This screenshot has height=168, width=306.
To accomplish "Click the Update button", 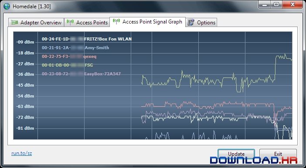I will [x=236, y=154].
